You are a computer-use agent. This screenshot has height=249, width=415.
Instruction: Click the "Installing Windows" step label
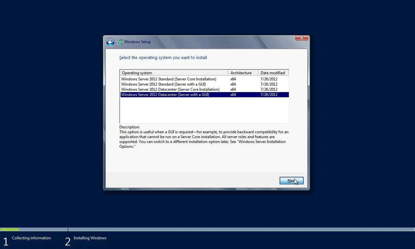coord(90,238)
